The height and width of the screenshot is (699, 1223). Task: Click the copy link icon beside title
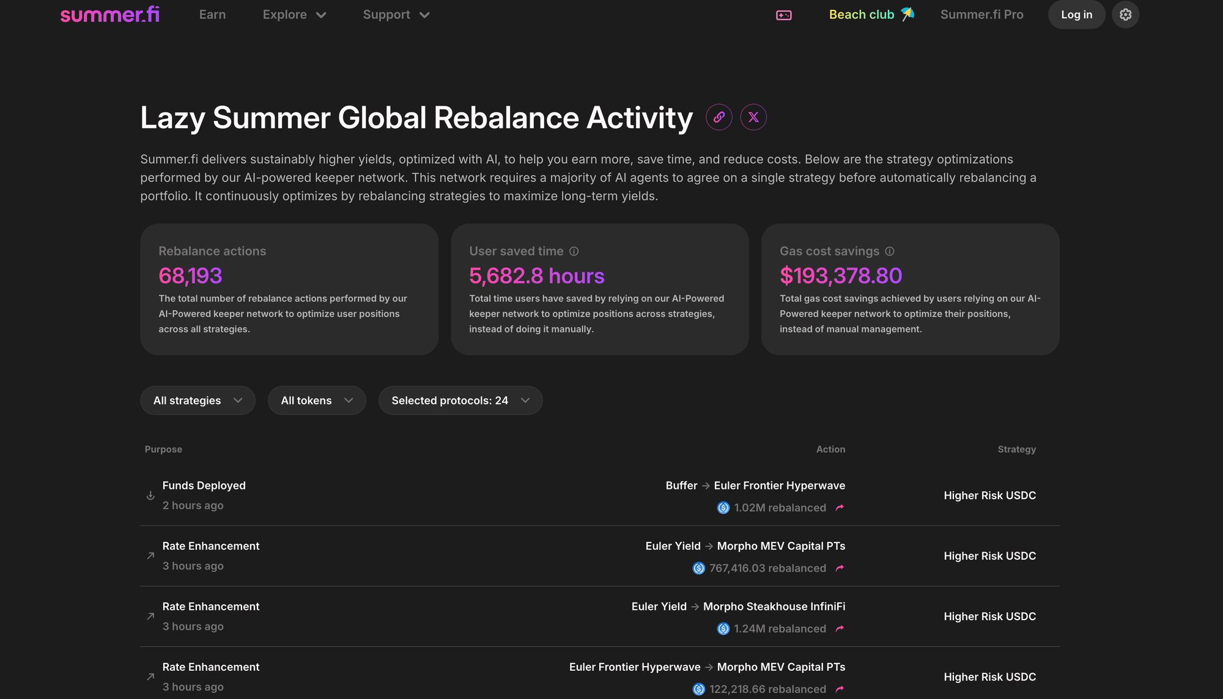coord(719,117)
